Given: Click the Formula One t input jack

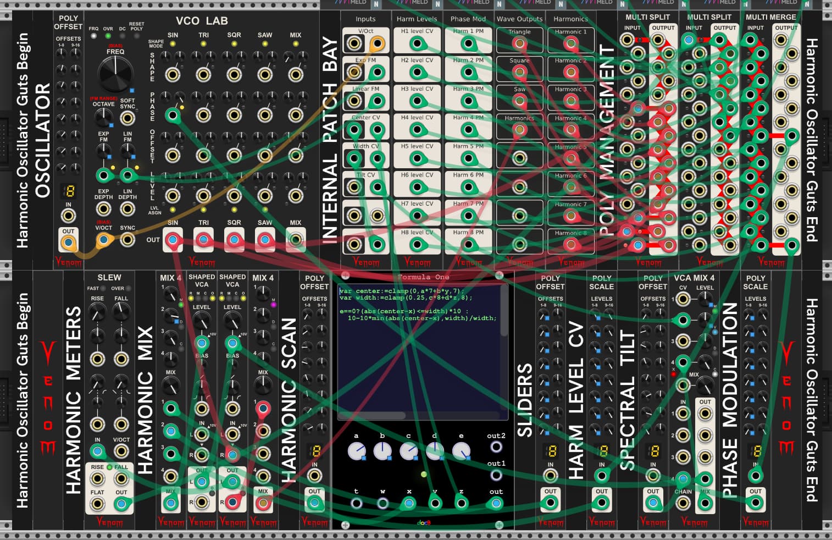Looking at the screenshot, I should point(356,503).
